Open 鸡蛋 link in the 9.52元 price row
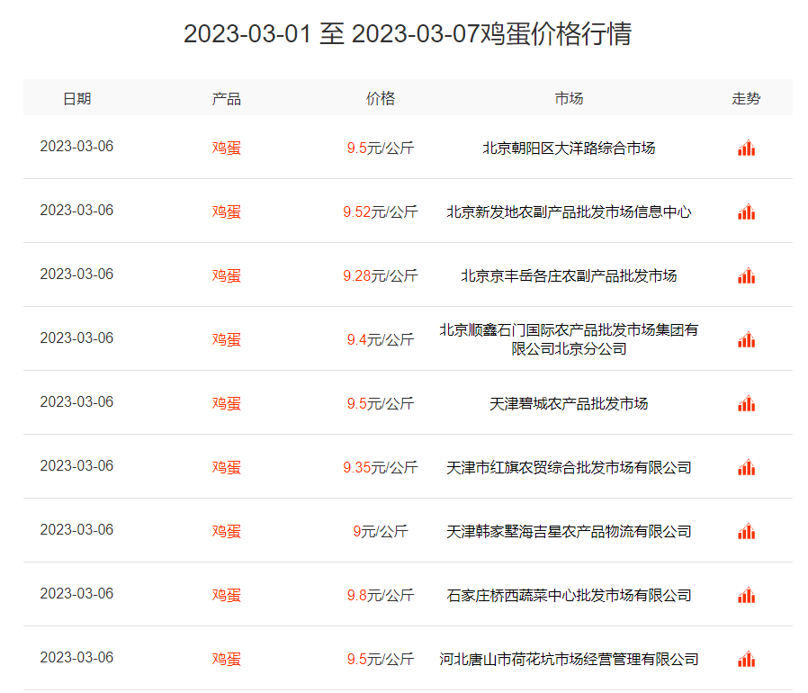The height and width of the screenshot is (693, 808). tap(226, 212)
